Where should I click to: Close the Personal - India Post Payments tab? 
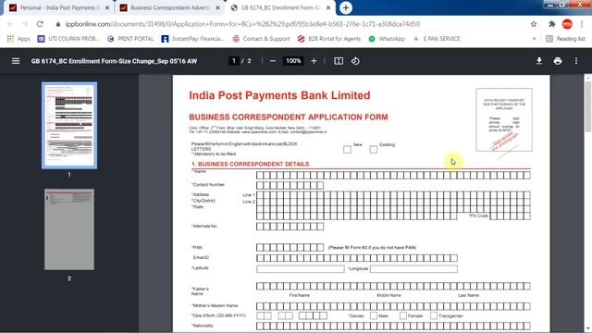pyautogui.click(x=107, y=7)
